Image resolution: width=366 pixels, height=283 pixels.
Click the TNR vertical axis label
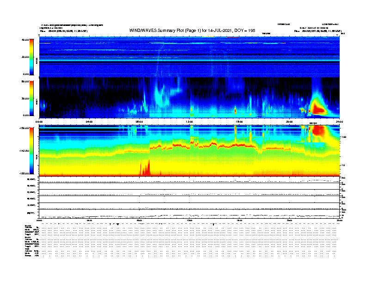coord(37,158)
